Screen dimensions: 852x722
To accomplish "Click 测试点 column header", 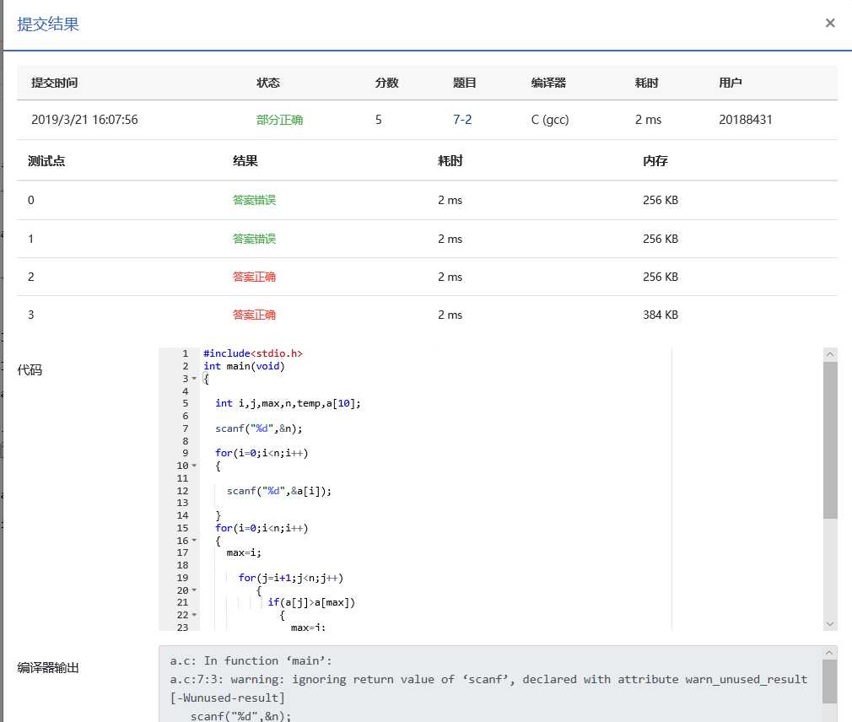I will click(46, 161).
